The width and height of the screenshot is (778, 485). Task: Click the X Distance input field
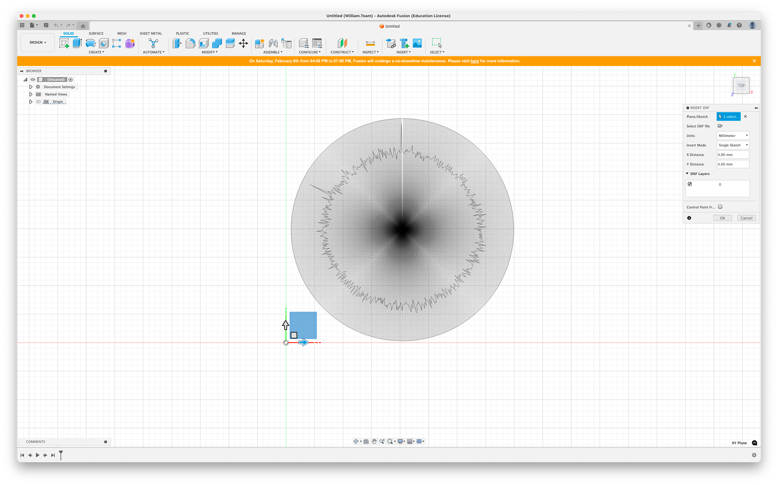coord(733,155)
